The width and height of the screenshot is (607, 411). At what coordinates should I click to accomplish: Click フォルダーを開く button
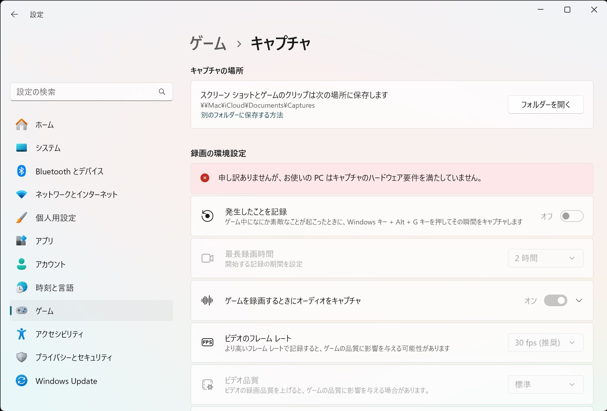click(x=546, y=104)
